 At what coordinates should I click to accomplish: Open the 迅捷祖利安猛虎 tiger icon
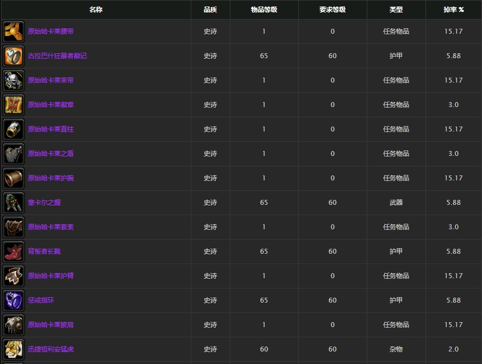pos(14,349)
